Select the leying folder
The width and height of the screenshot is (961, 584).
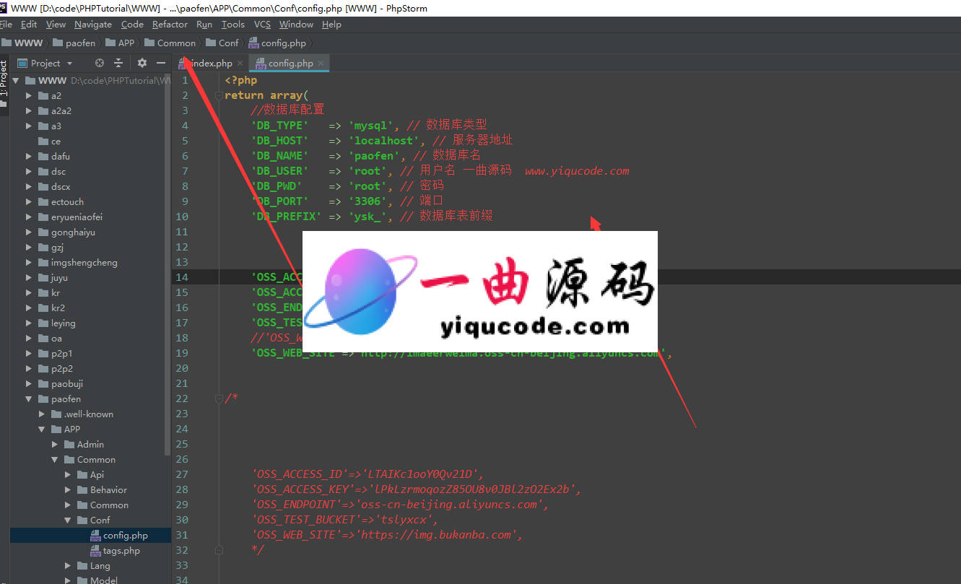[64, 323]
